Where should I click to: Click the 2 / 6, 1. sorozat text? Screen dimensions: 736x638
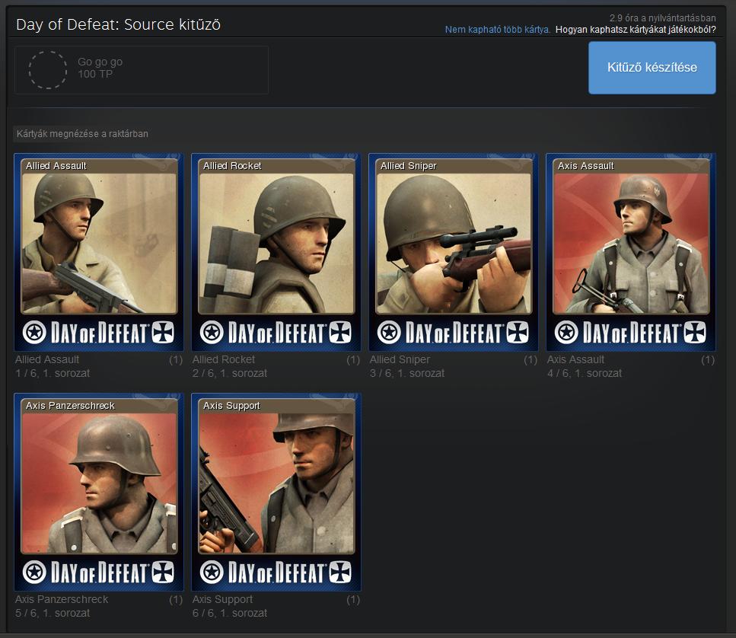click(230, 373)
